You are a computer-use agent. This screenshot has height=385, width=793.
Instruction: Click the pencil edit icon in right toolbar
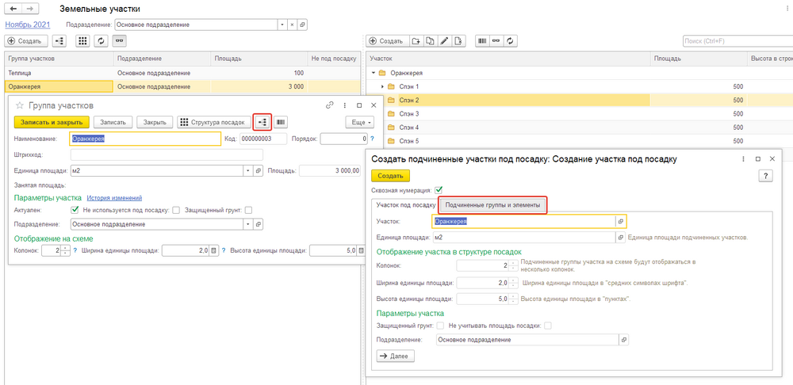click(x=444, y=40)
